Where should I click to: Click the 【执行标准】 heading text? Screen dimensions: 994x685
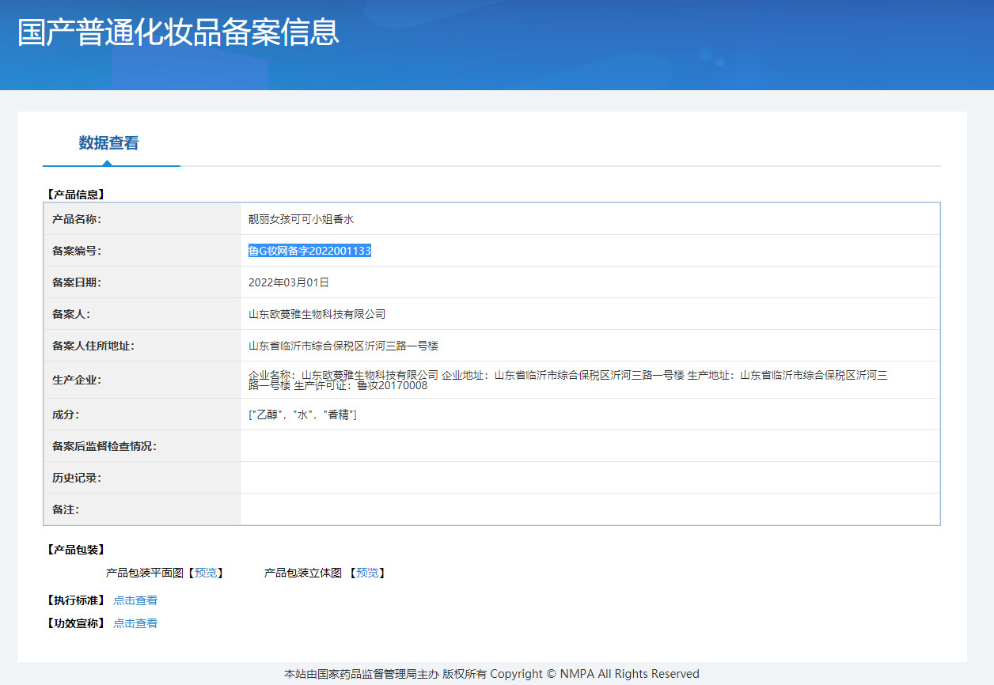pos(75,600)
